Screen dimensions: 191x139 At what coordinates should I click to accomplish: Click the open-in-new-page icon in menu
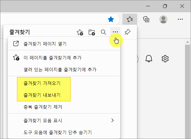(x=16, y=44)
